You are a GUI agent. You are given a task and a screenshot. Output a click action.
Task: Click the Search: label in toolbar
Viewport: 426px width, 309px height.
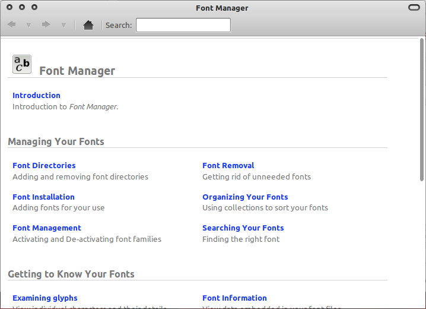click(119, 26)
